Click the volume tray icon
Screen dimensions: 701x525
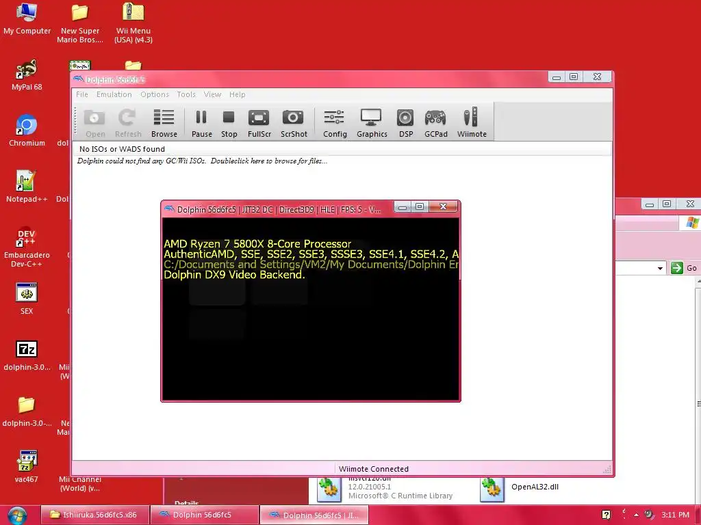649,515
